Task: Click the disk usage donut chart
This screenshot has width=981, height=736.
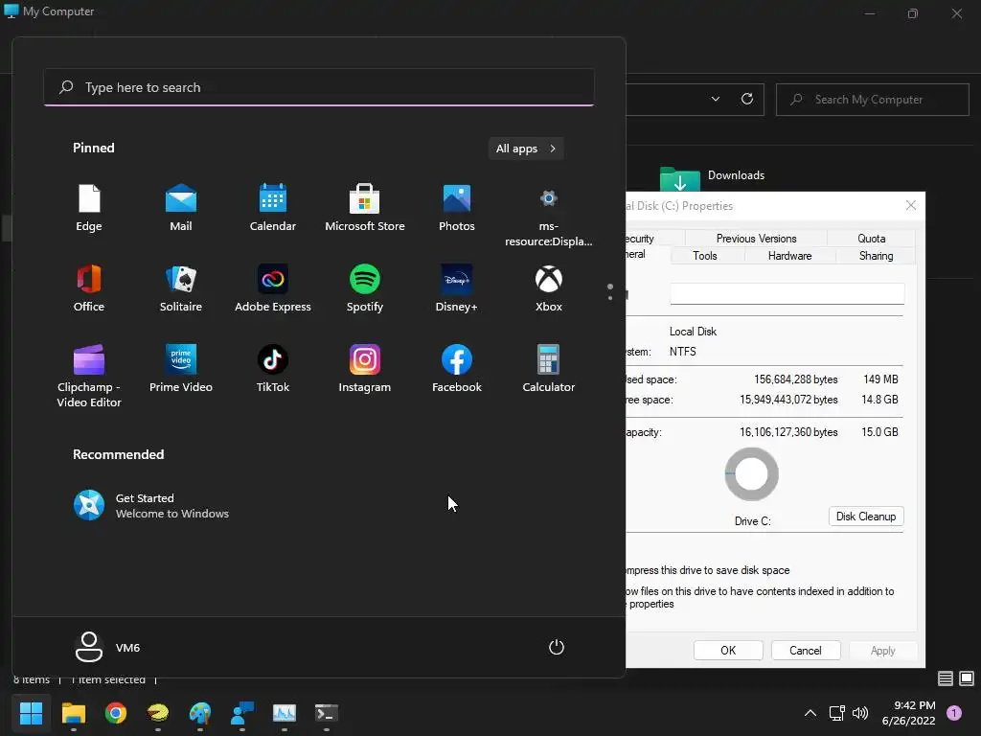Action: click(751, 473)
